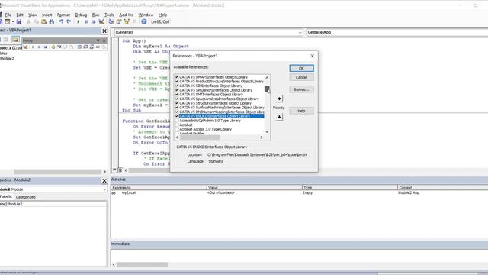Click OK in the References dialog

(x=301, y=68)
